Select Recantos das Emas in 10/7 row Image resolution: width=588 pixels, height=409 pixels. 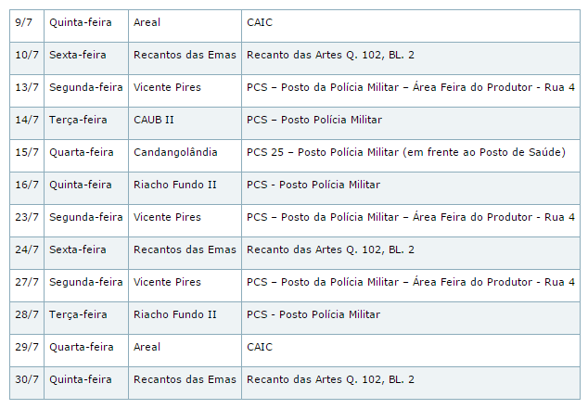click(185, 55)
